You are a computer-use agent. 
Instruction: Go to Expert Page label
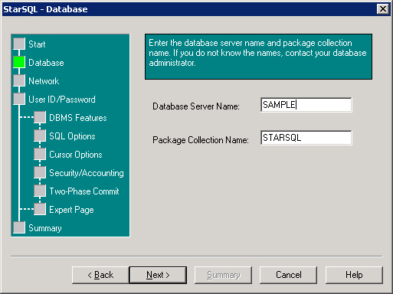point(71,210)
